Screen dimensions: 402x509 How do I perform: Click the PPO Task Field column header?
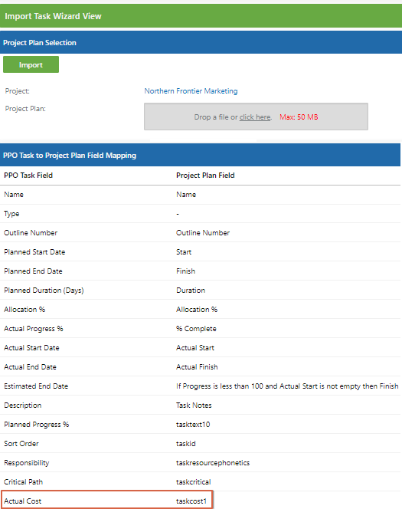(x=28, y=176)
